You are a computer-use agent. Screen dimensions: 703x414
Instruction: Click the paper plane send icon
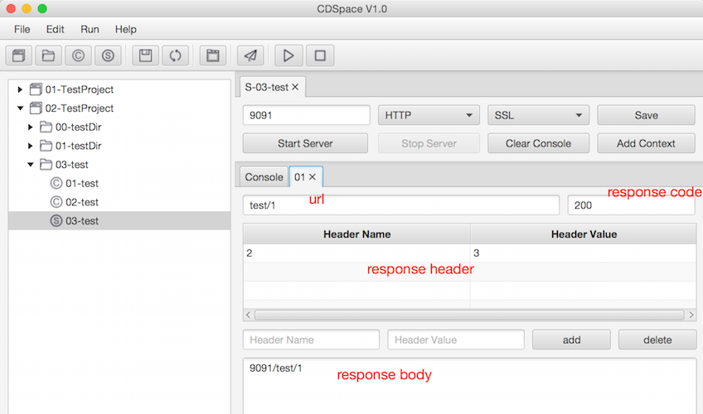[x=250, y=56]
